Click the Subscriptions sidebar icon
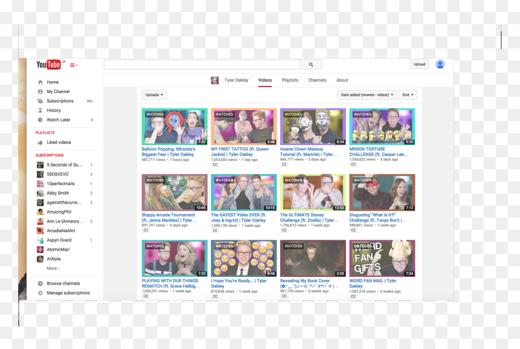Screen dimensions: 520x349 coord(40,101)
